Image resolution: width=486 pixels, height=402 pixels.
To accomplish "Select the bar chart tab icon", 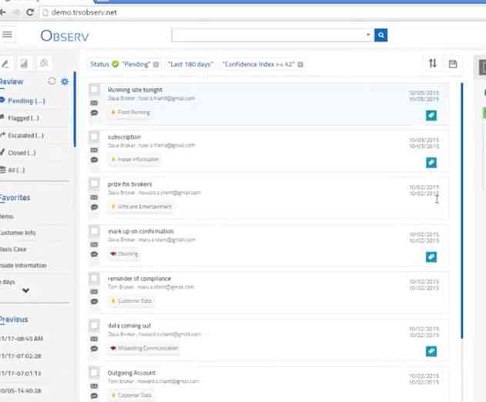I will (24, 64).
